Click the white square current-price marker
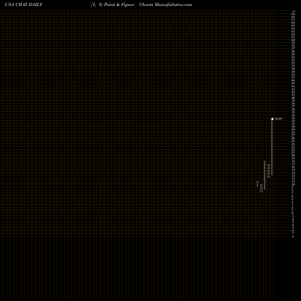The height and width of the screenshot is (301, 301). click(272, 119)
